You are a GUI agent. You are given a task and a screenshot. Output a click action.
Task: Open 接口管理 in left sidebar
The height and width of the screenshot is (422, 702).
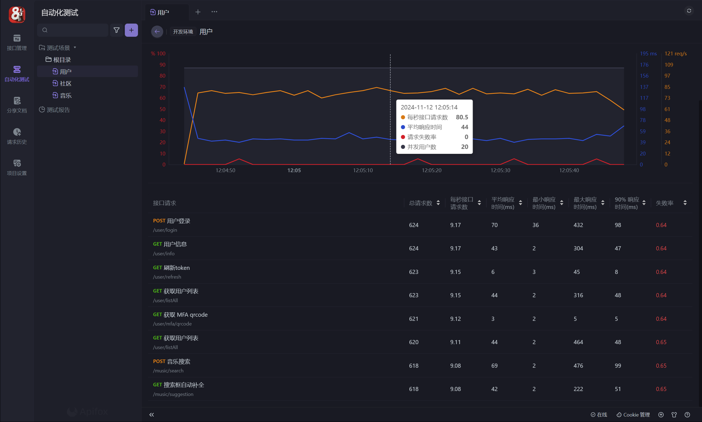pyautogui.click(x=17, y=43)
